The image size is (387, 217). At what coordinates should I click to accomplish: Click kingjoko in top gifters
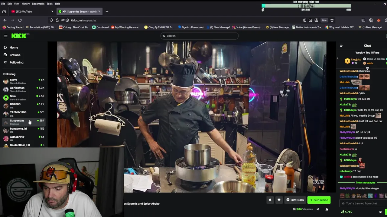coord(356,59)
